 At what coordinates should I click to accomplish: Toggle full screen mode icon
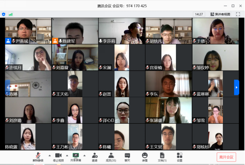(238, 14)
